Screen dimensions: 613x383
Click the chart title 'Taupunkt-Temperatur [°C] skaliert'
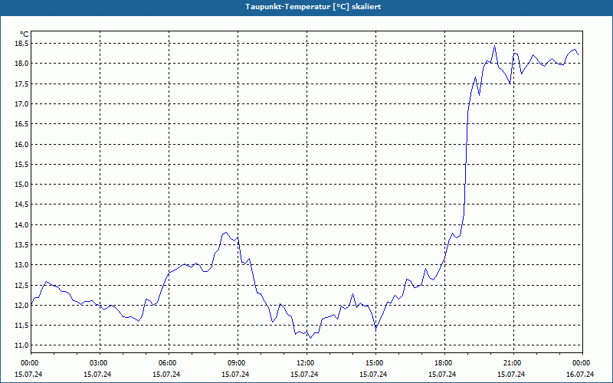click(313, 7)
